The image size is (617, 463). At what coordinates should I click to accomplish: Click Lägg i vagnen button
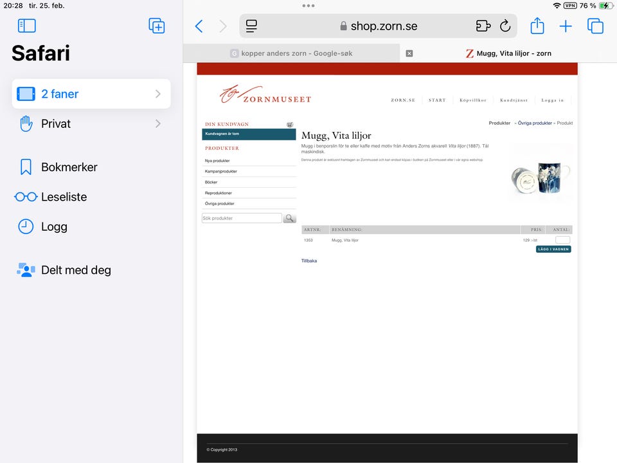[x=553, y=250]
